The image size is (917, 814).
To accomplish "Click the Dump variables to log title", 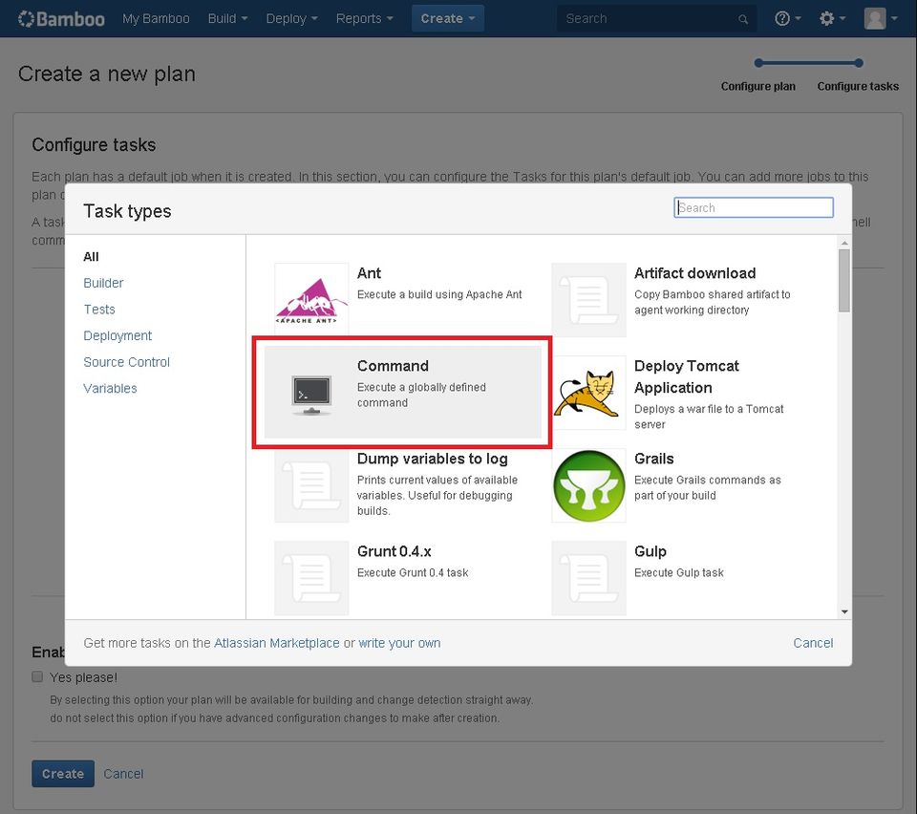I will pyautogui.click(x=432, y=459).
